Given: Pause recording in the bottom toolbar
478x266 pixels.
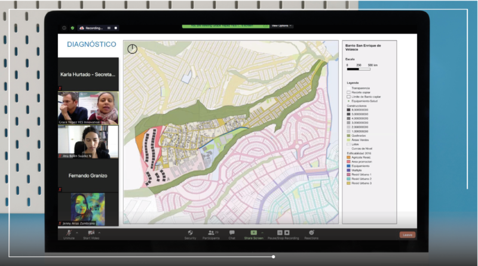Looking at the screenshot, I should click(280, 233).
